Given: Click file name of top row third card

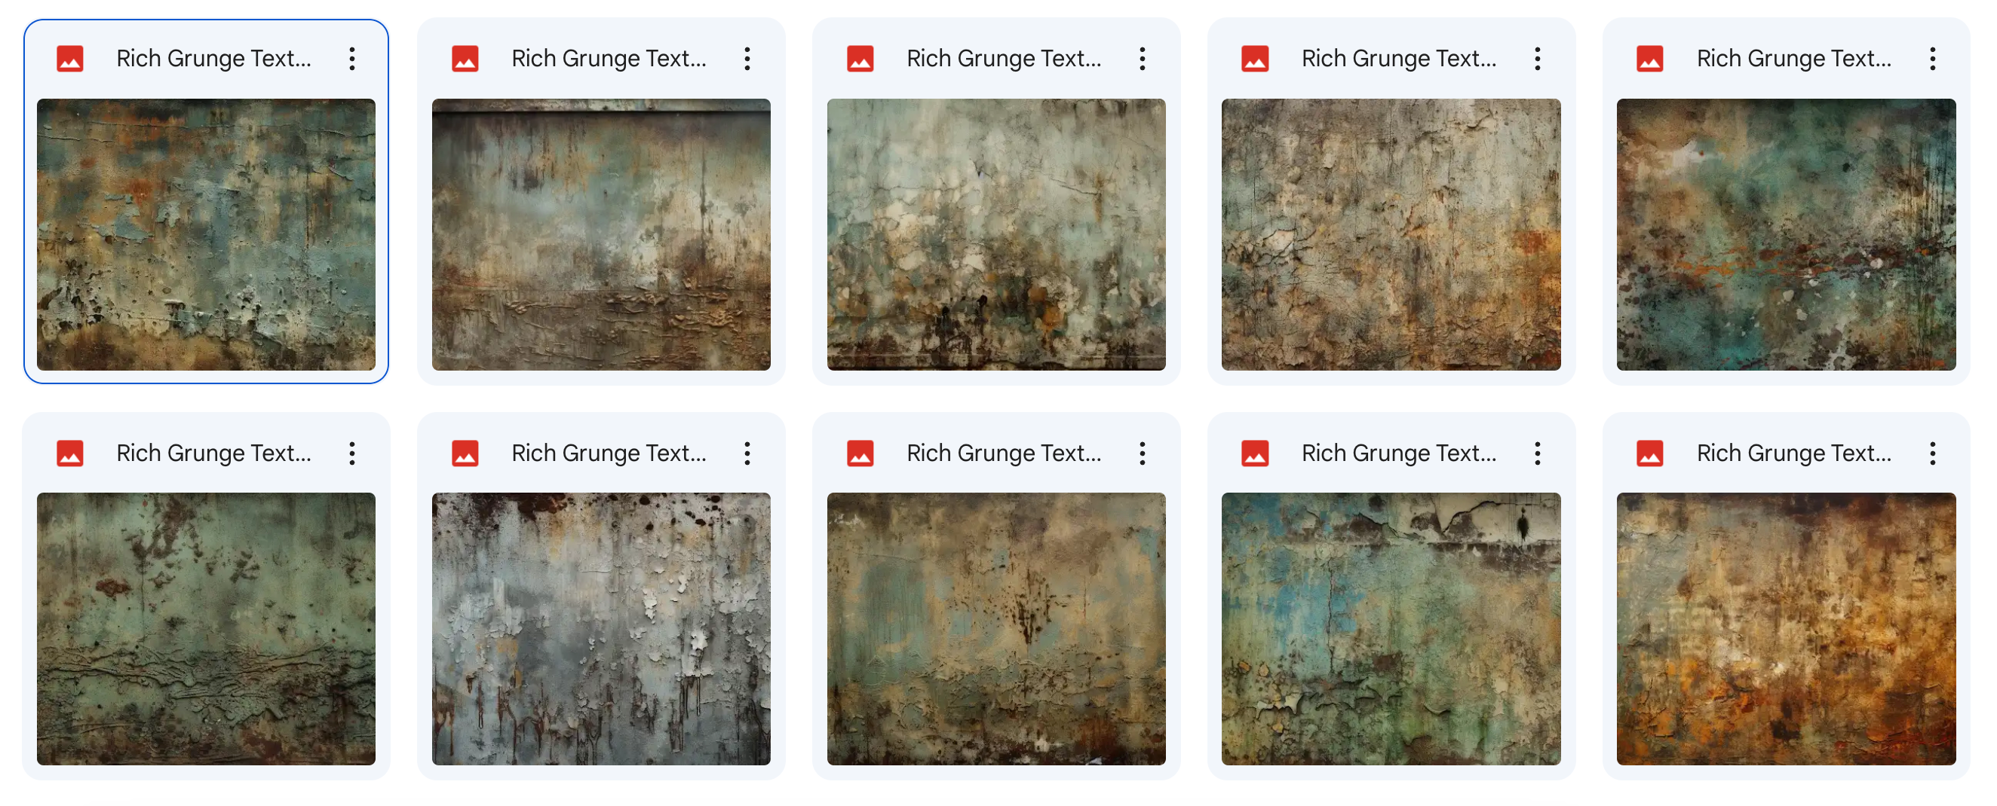Looking at the screenshot, I should pos(1004,59).
